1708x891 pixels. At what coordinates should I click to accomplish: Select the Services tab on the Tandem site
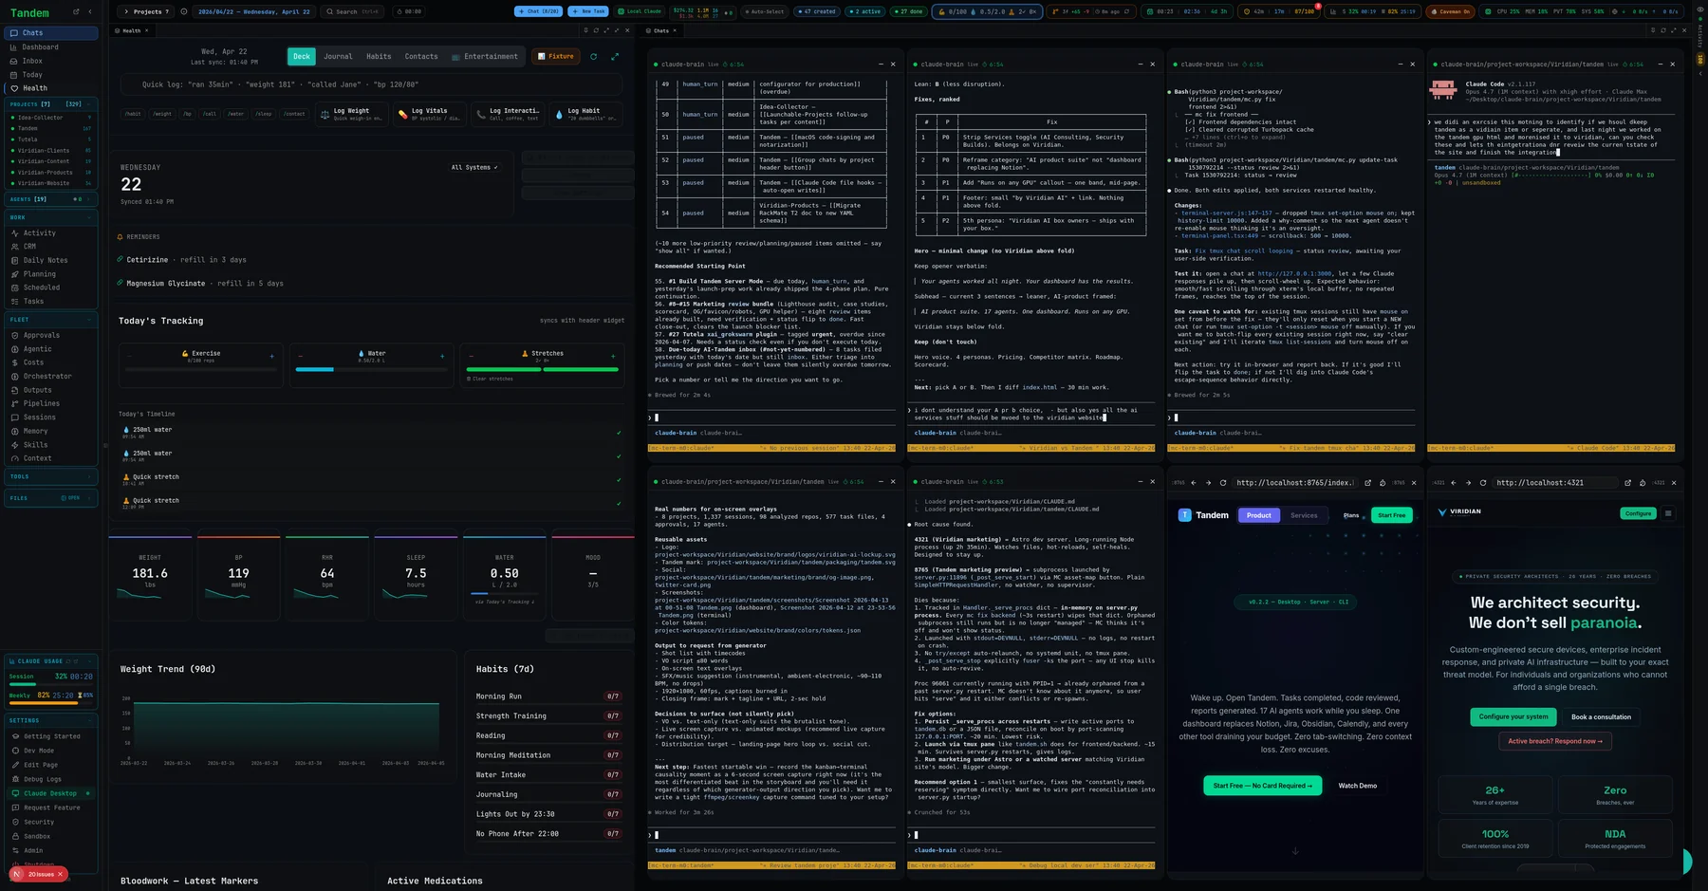[1304, 515]
